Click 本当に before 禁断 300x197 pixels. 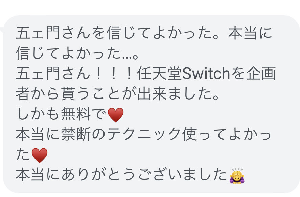38,134
